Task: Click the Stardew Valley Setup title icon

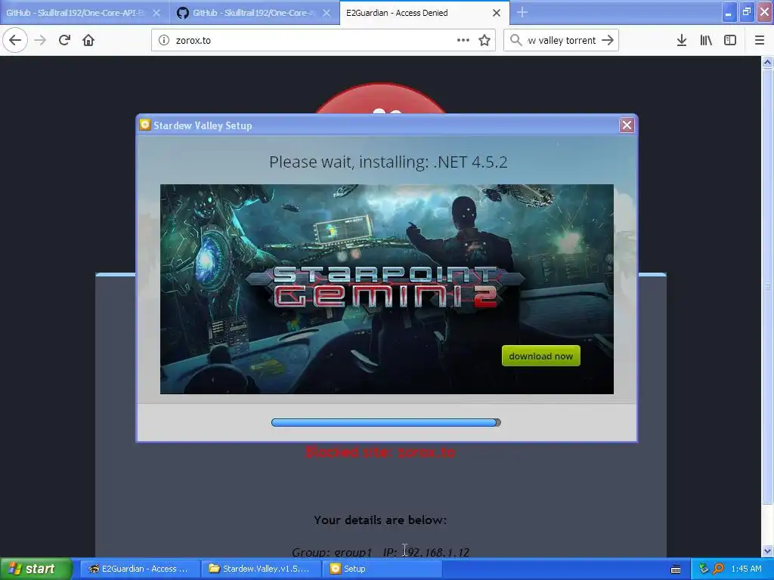Action: (145, 125)
